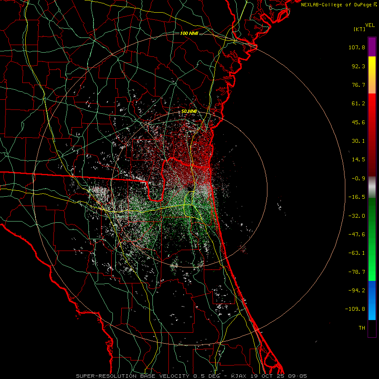This screenshot has width=379, height=379.
Task: Pick the yellow-orange segment of color bar
Action: click(x=372, y=75)
